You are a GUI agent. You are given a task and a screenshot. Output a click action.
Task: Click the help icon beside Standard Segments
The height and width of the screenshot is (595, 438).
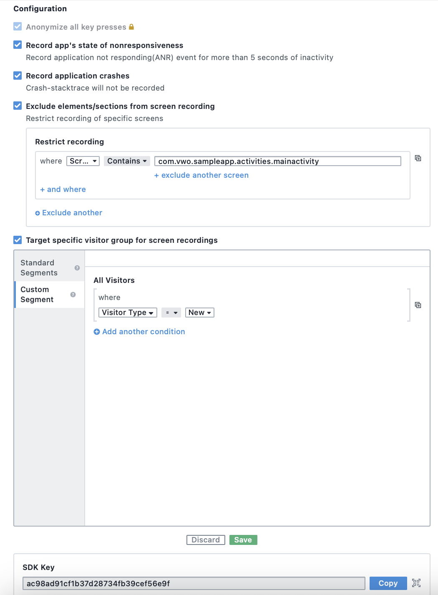(x=77, y=268)
